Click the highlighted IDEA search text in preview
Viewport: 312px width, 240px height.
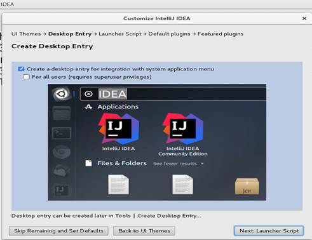[x=112, y=94]
